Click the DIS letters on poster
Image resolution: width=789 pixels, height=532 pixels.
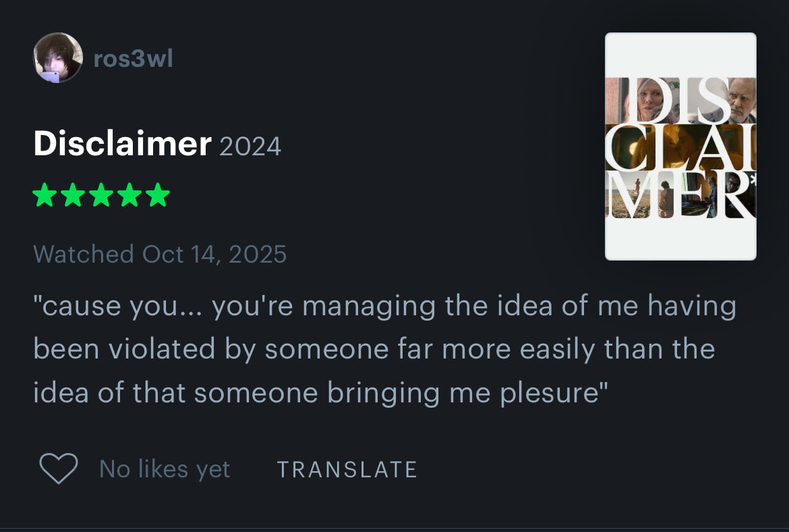[680, 100]
